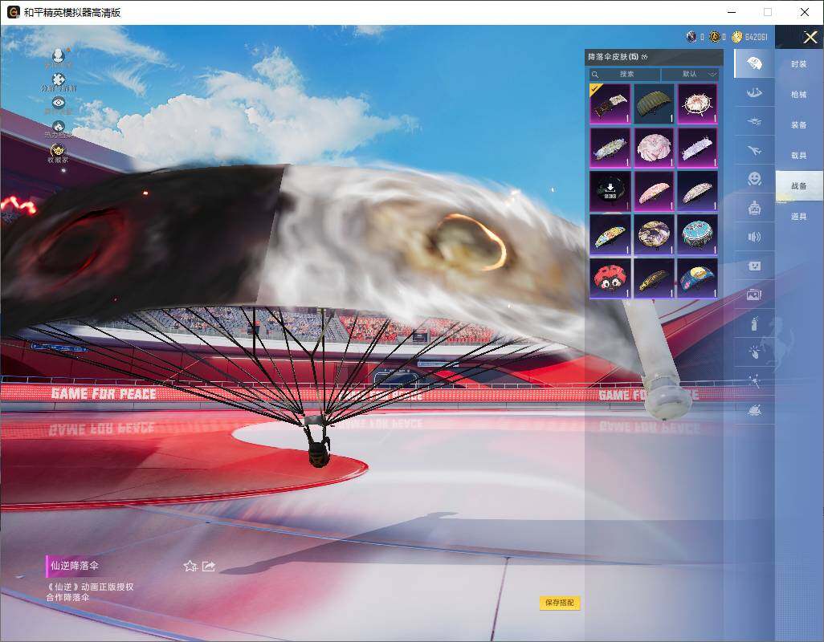Open the parachute skin category icon
Screen dimensions: 824x642
(x=754, y=63)
